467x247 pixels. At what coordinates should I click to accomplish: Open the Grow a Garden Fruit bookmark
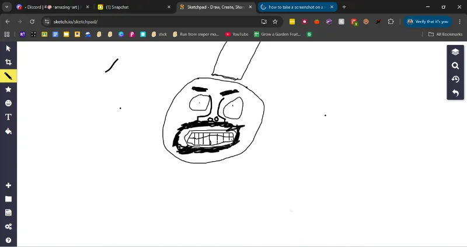tap(277, 34)
